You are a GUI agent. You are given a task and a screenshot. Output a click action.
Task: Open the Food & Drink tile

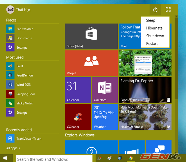click(x=145, y=90)
